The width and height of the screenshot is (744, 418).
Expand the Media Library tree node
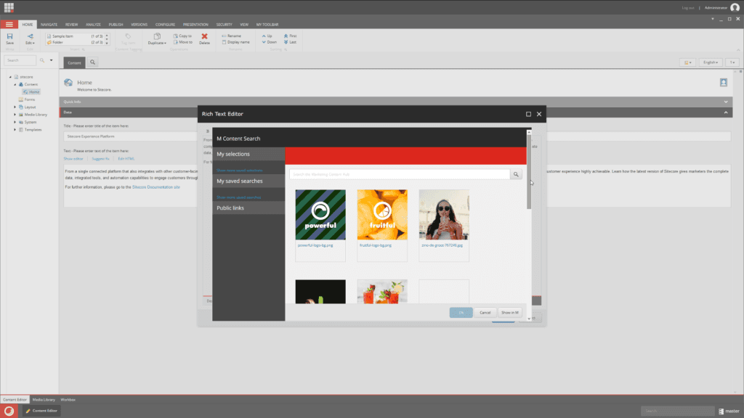15,115
